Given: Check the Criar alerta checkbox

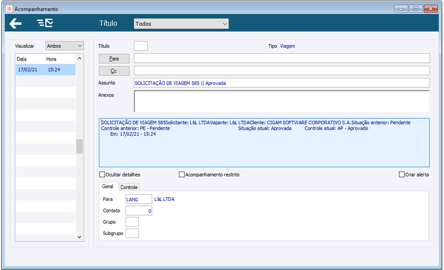Looking at the screenshot, I should tap(401, 175).
